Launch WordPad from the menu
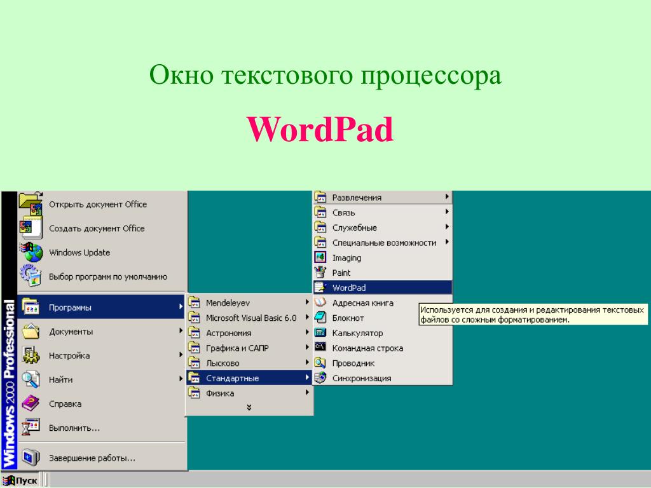Viewport: 651px width, 488px height. 382,288
